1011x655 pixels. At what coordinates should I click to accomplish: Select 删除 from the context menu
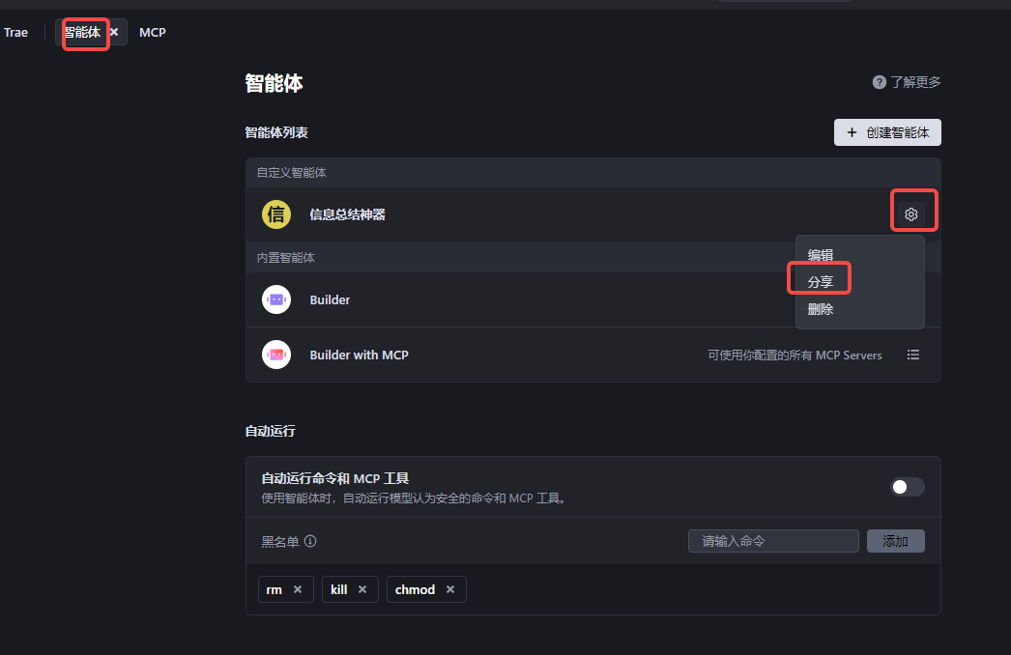click(x=821, y=309)
